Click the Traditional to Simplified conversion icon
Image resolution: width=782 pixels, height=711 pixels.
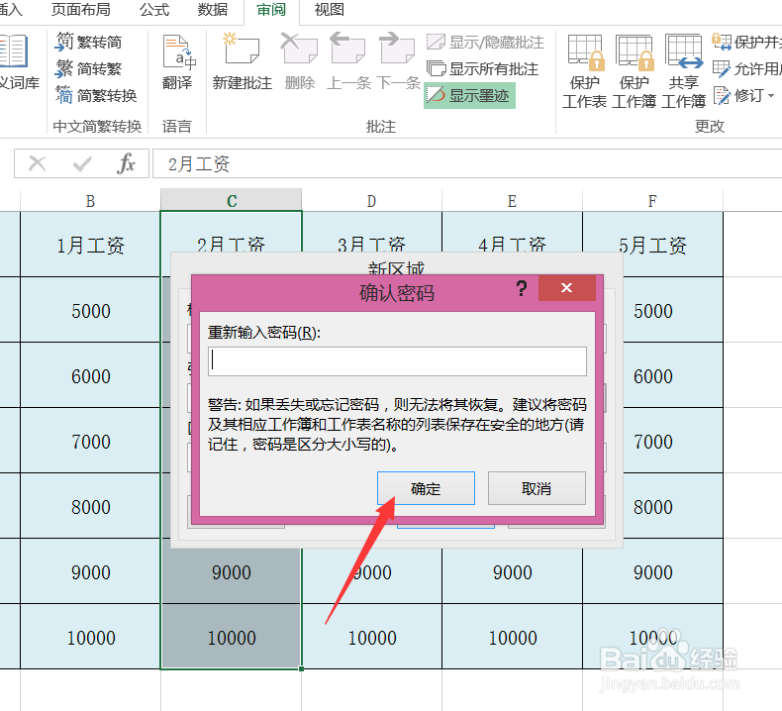coord(64,42)
